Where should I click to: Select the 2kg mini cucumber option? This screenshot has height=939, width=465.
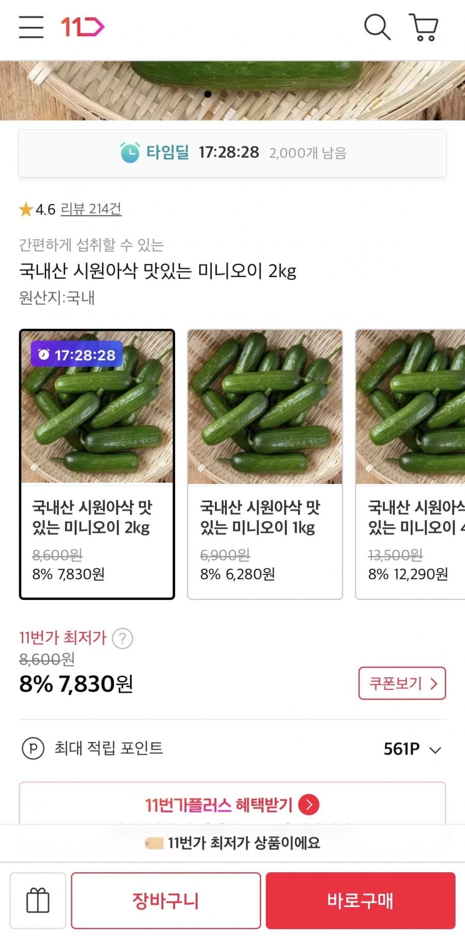(x=97, y=464)
